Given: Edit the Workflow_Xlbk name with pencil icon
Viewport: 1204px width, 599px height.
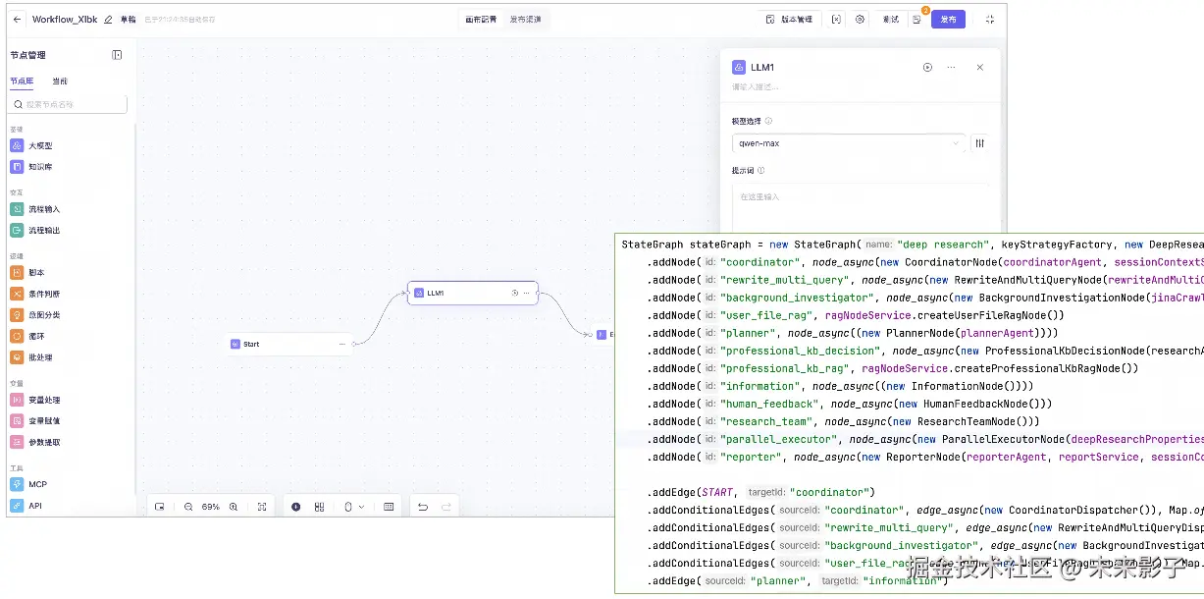Looking at the screenshot, I should (x=108, y=20).
